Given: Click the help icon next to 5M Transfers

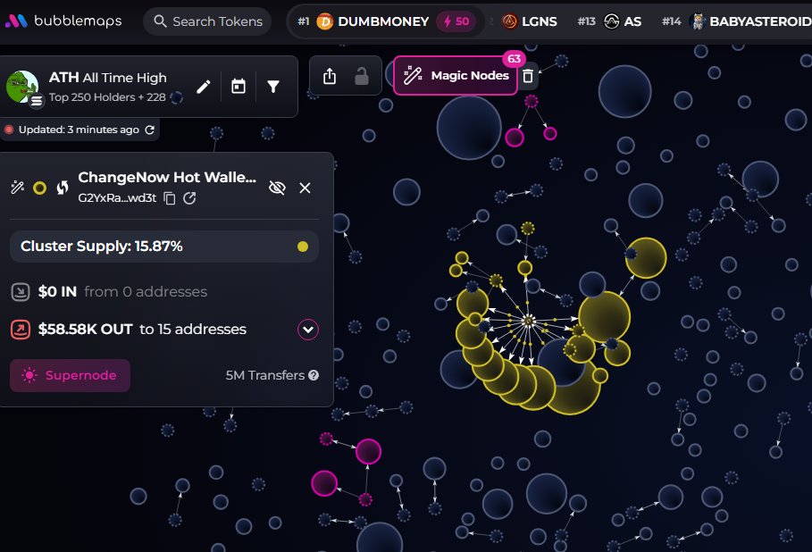Looking at the screenshot, I should 314,376.
